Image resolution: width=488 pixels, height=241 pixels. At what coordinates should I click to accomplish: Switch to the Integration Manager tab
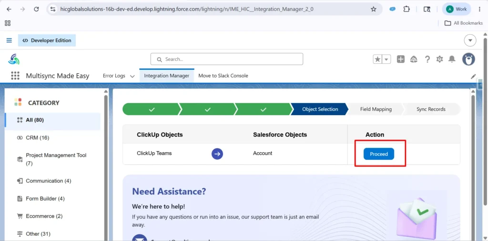coord(166,76)
